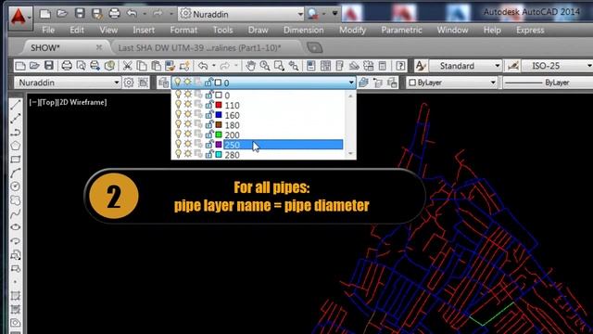The height and width of the screenshot is (334, 593).
Task: Click Plot icon in quick access toolbar
Action: tap(114, 14)
